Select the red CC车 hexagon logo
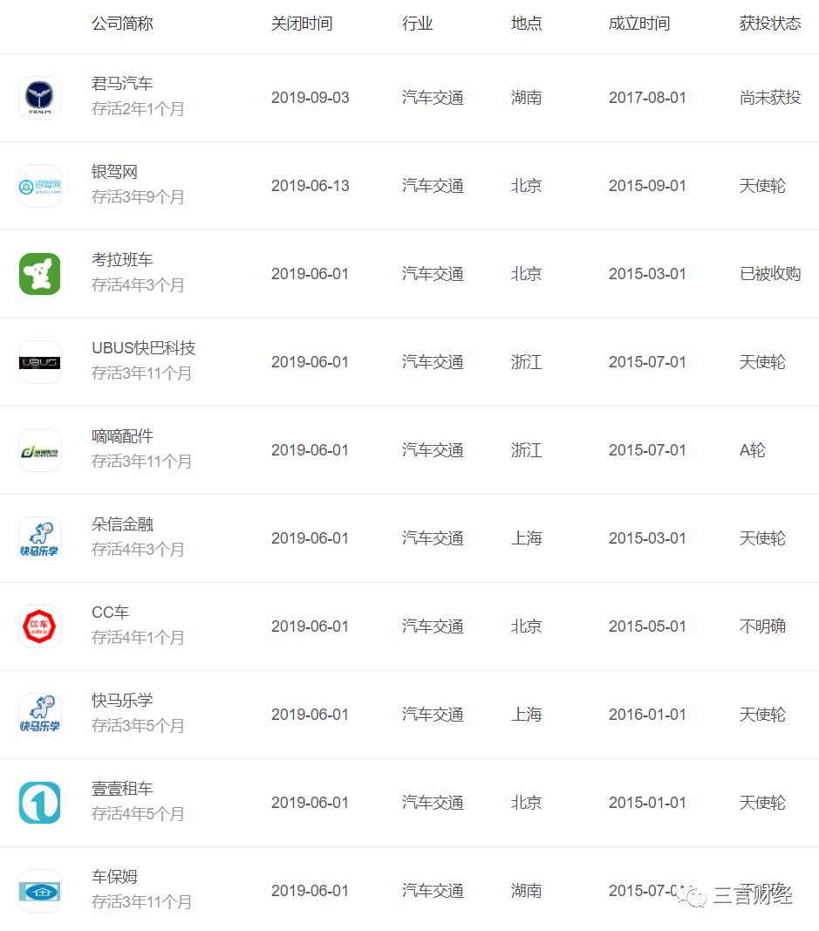 point(40,626)
